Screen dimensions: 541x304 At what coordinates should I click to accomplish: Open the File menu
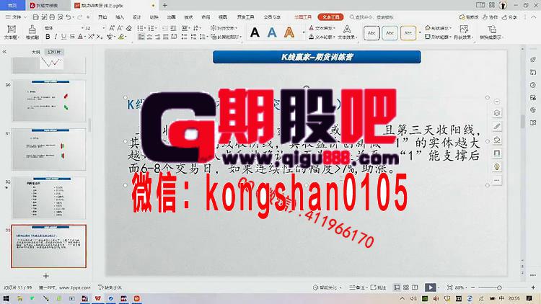[16, 17]
